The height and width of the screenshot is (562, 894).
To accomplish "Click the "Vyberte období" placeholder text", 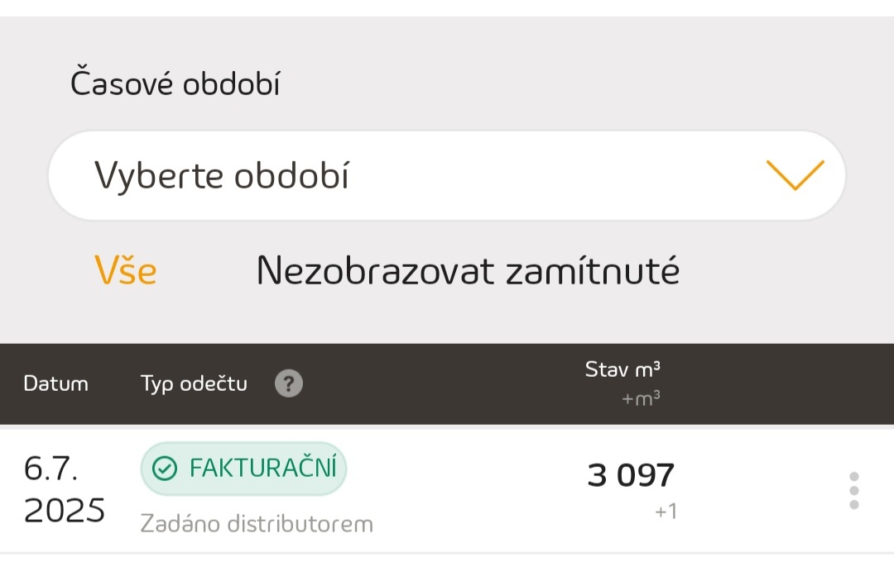I will click(x=221, y=175).
